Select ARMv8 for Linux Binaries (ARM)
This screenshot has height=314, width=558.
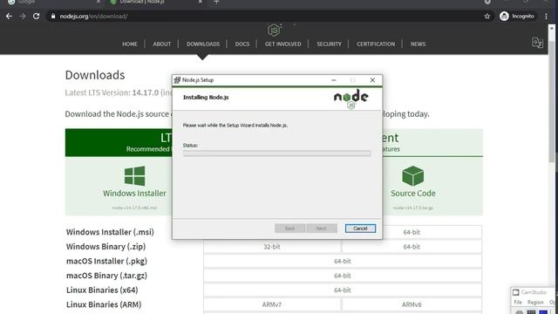[x=412, y=304]
